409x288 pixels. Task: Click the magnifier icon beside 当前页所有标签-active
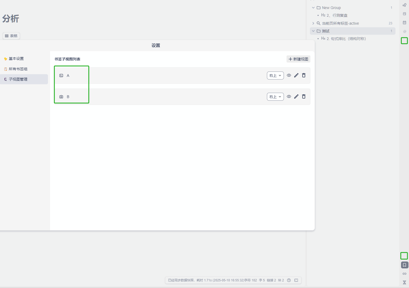tap(319, 23)
